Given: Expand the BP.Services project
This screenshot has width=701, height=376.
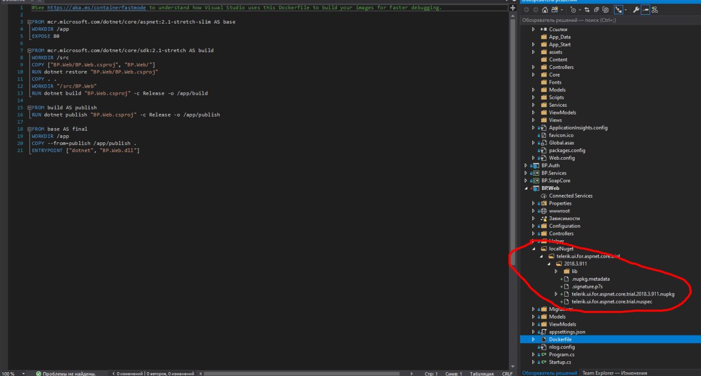Looking at the screenshot, I should [526, 173].
